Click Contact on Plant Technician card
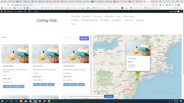Image resolution: width=184 pixels, height=103 pixels. coord(67,85)
